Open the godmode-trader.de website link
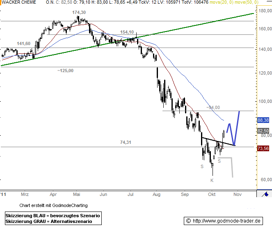The width and height of the screenshot is (272, 232). (x=223, y=221)
